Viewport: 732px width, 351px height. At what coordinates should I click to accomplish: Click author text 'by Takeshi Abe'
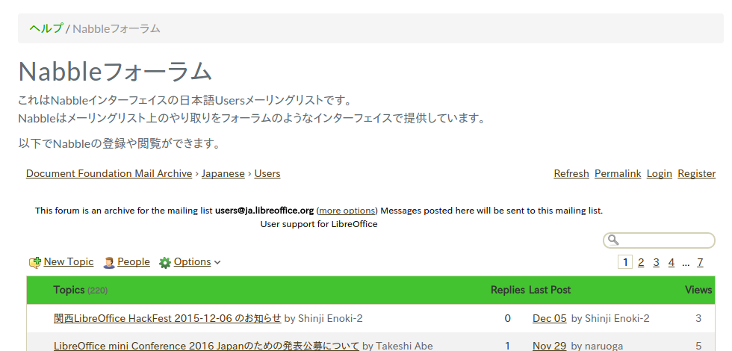(x=397, y=346)
